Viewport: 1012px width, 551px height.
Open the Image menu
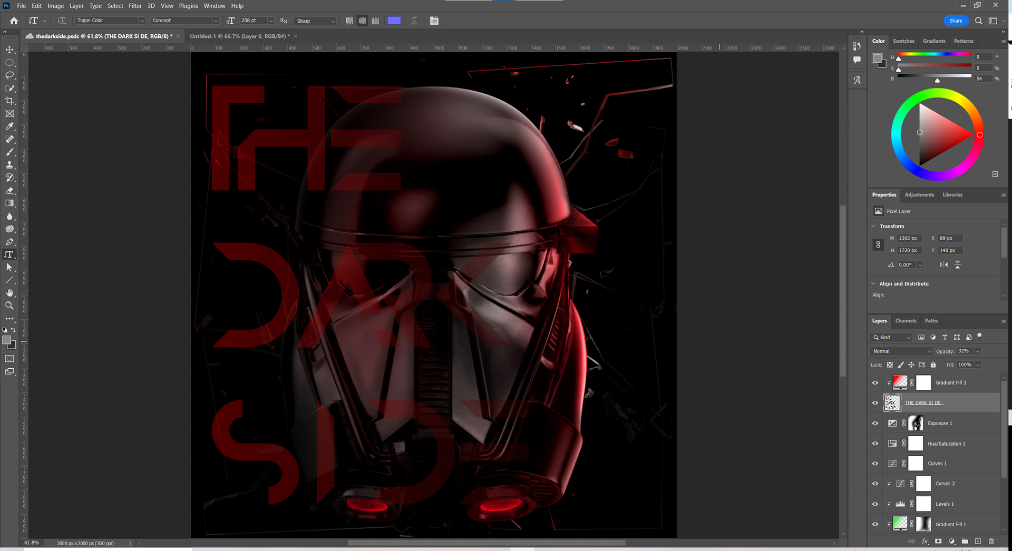(x=55, y=6)
